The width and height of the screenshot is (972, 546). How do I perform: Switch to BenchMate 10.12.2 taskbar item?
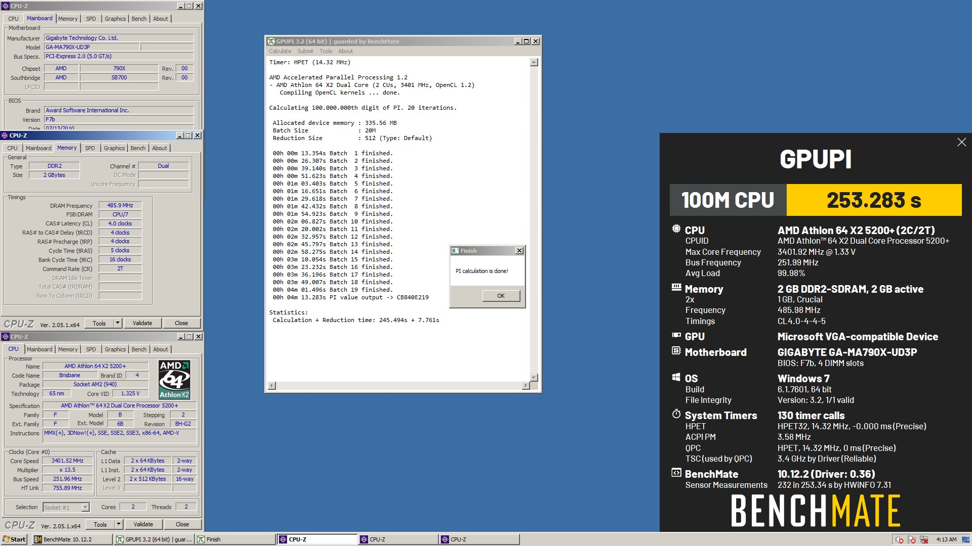tap(72, 539)
